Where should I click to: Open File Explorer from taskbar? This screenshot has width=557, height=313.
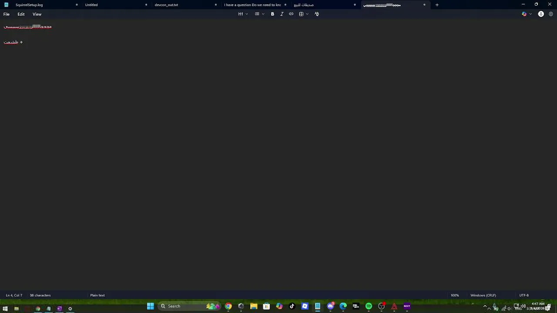(254, 306)
